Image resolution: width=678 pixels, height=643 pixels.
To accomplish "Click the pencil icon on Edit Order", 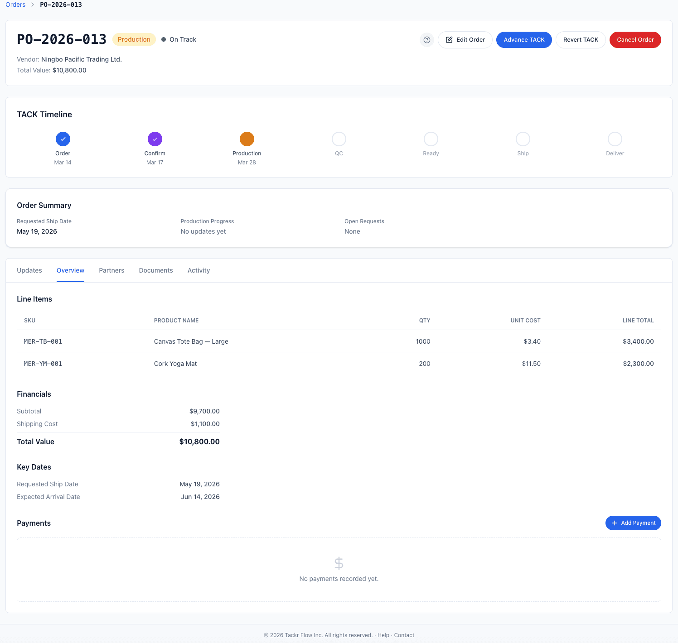I will click(x=450, y=40).
